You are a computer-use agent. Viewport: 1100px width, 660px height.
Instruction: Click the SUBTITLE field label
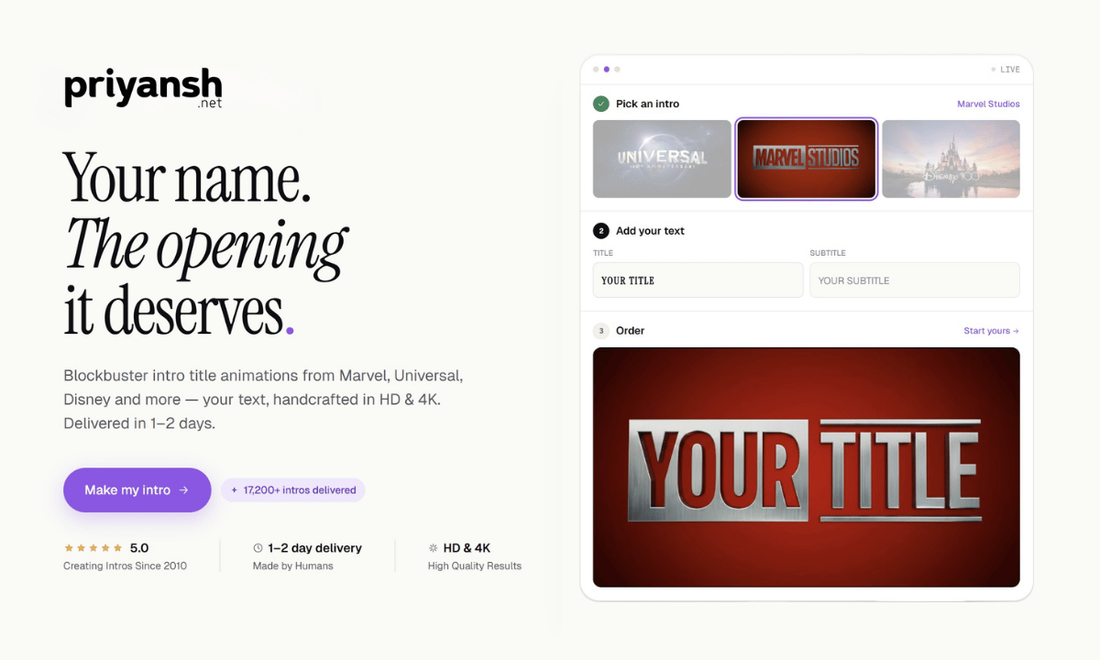tap(828, 253)
